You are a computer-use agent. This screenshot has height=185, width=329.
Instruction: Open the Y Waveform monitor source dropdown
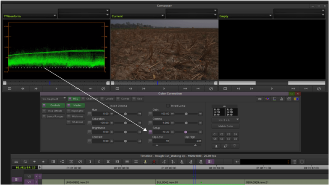coord(30,16)
